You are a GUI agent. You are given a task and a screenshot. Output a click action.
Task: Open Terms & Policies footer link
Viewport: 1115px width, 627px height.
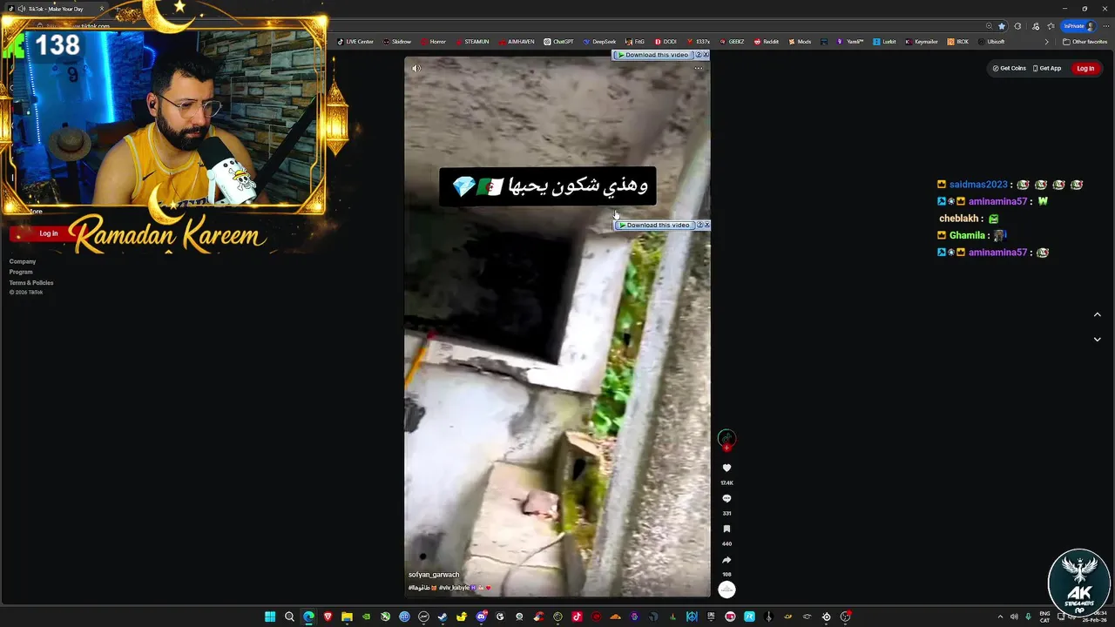[31, 283]
